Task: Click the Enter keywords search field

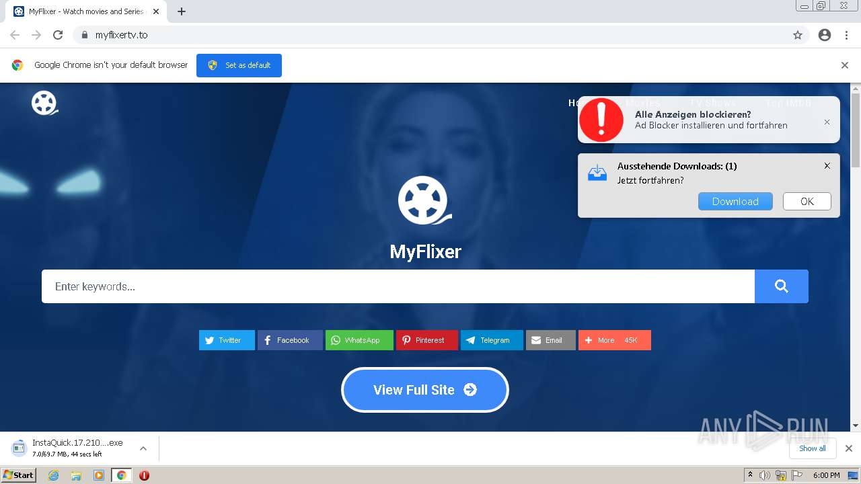Action: (x=398, y=286)
